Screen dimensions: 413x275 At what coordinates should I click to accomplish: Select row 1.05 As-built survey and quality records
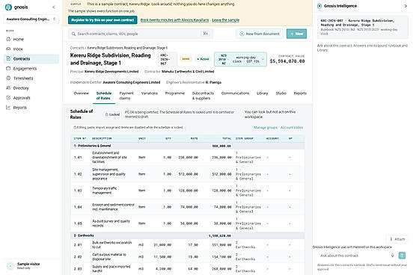click(188, 223)
